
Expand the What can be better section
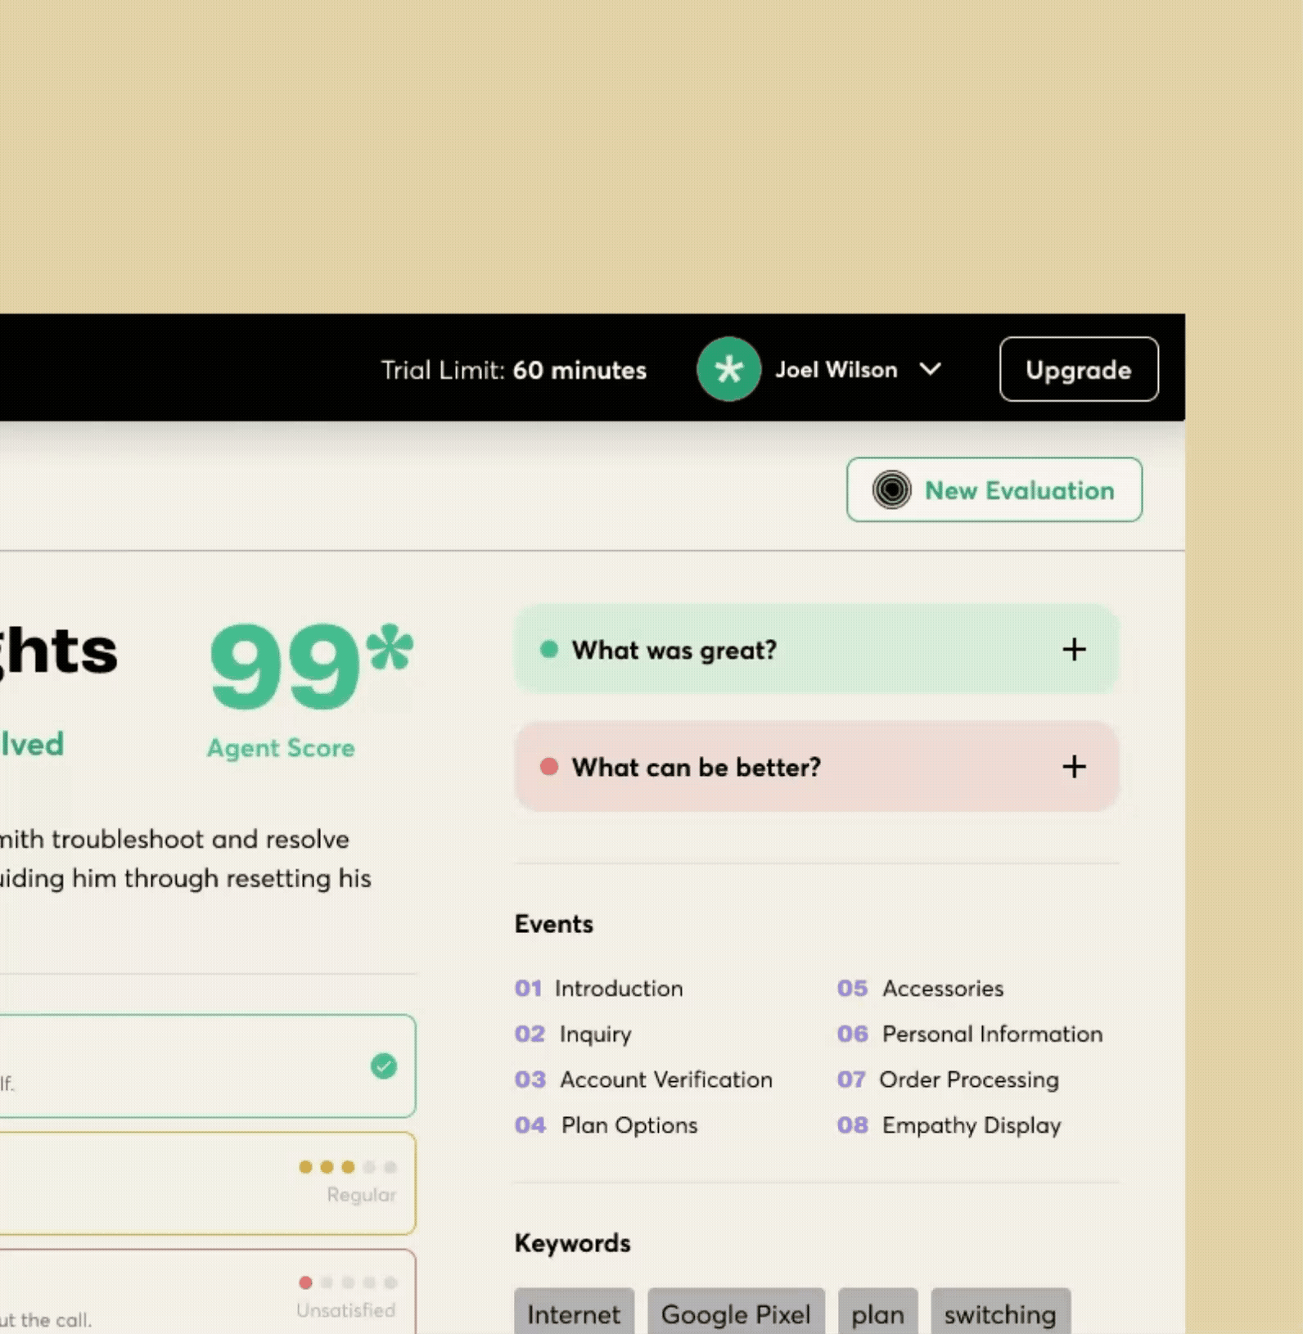pos(1074,767)
